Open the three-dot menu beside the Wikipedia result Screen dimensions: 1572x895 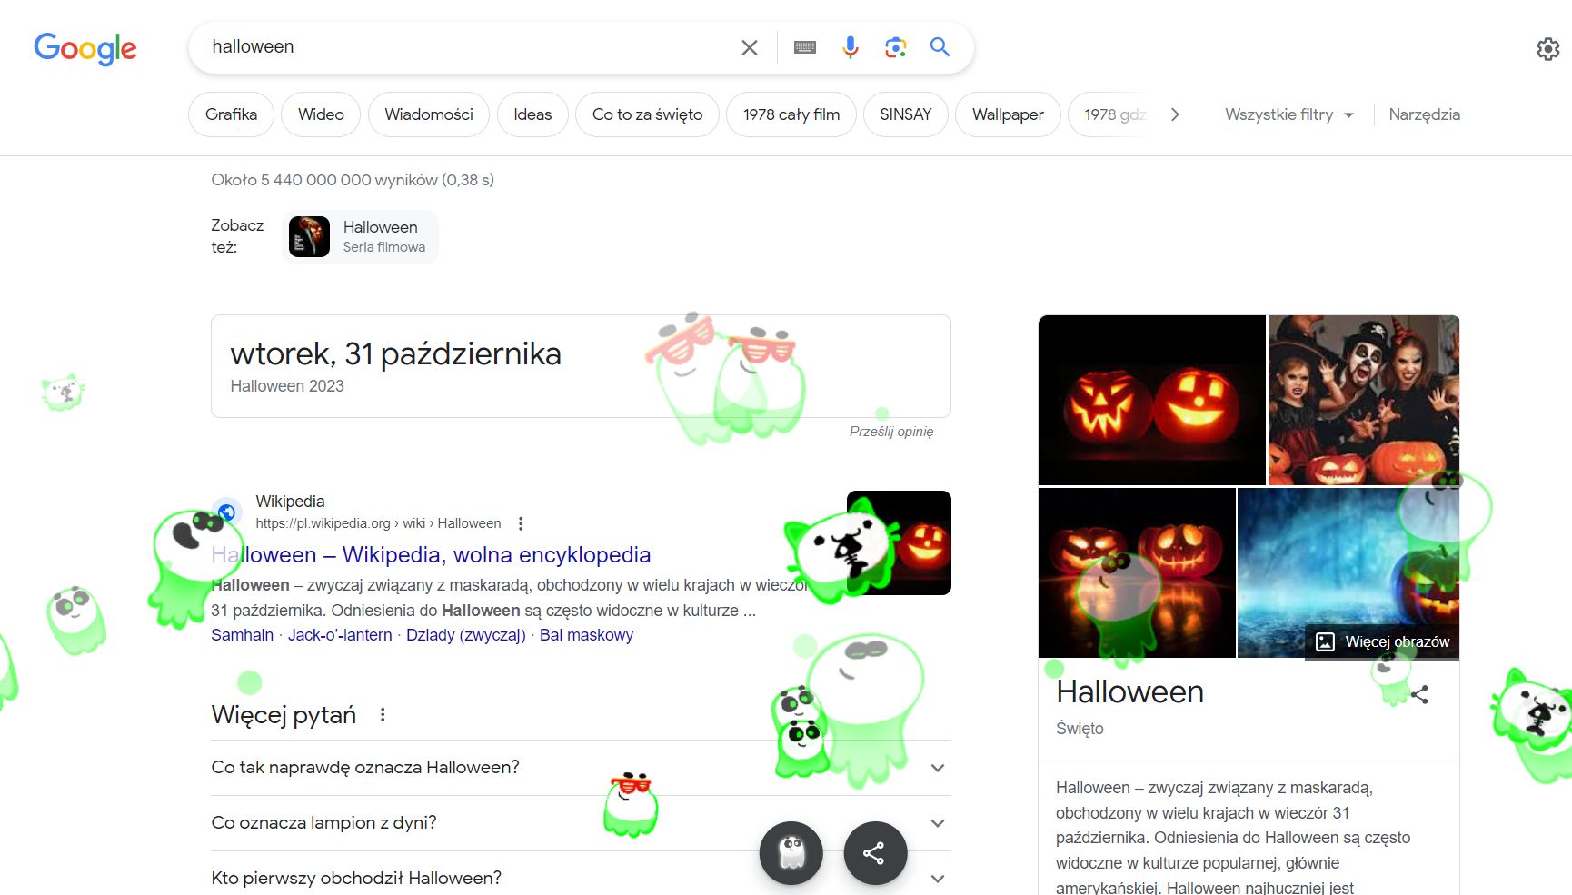(521, 523)
